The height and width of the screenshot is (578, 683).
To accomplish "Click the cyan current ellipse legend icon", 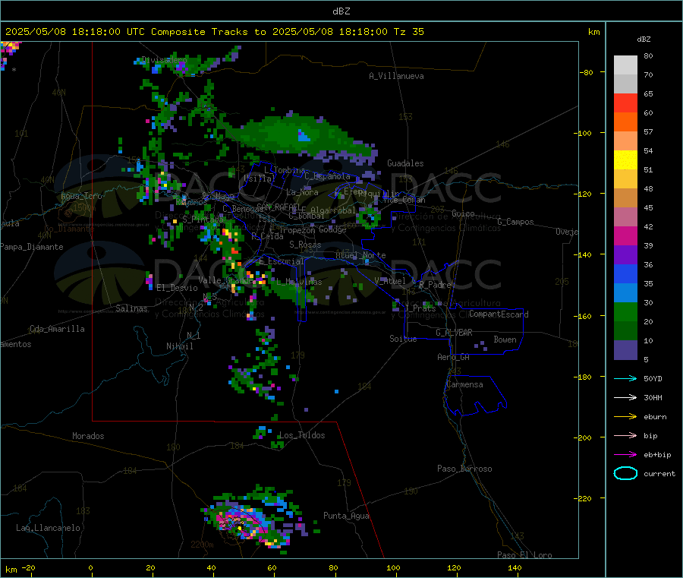I will tap(625, 473).
